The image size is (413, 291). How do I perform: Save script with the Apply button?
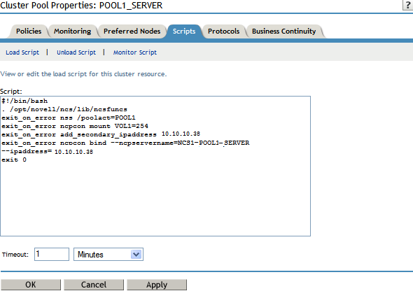pos(157,285)
